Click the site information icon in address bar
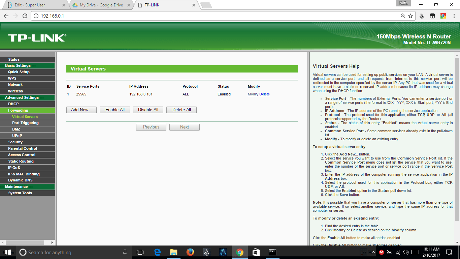460x259 pixels. [x=36, y=16]
